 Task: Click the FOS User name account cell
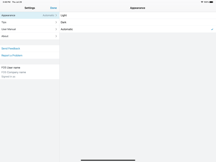coord(30,72)
